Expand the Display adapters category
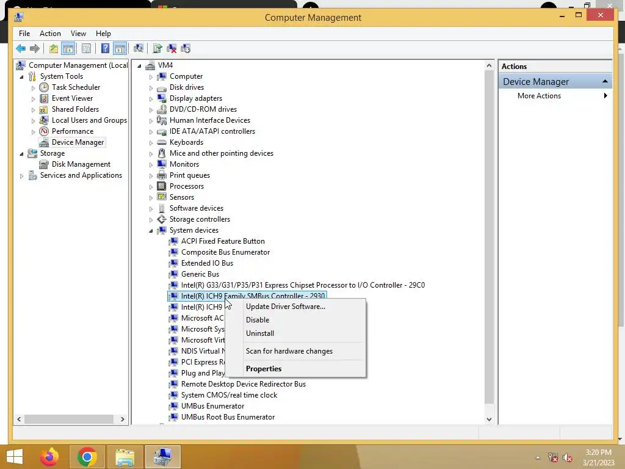The width and height of the screenshot is (625, 469). point(151,98)
